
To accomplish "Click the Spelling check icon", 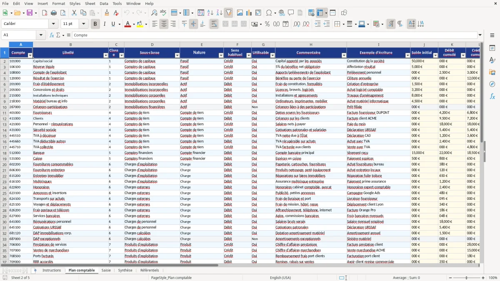I will (x=163, y=13).
